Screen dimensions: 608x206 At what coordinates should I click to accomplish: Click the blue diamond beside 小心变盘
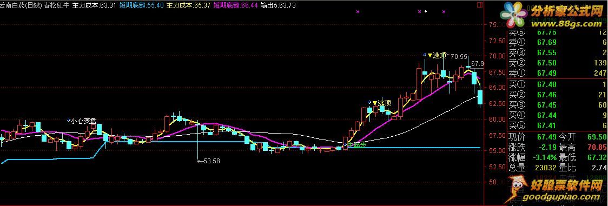point(69,120)
